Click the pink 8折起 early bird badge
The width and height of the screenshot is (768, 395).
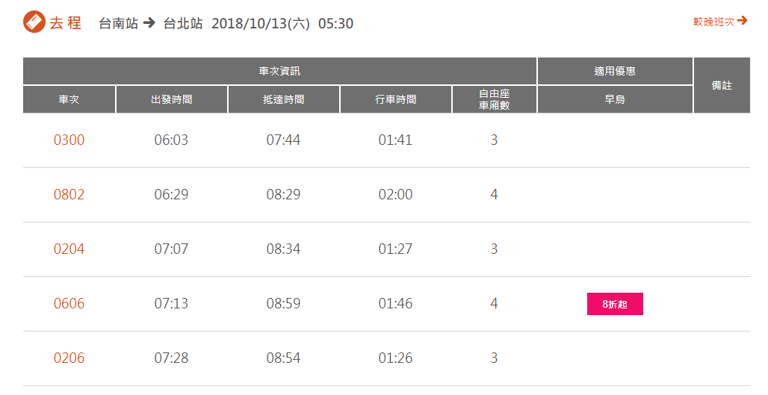(615, 304)
